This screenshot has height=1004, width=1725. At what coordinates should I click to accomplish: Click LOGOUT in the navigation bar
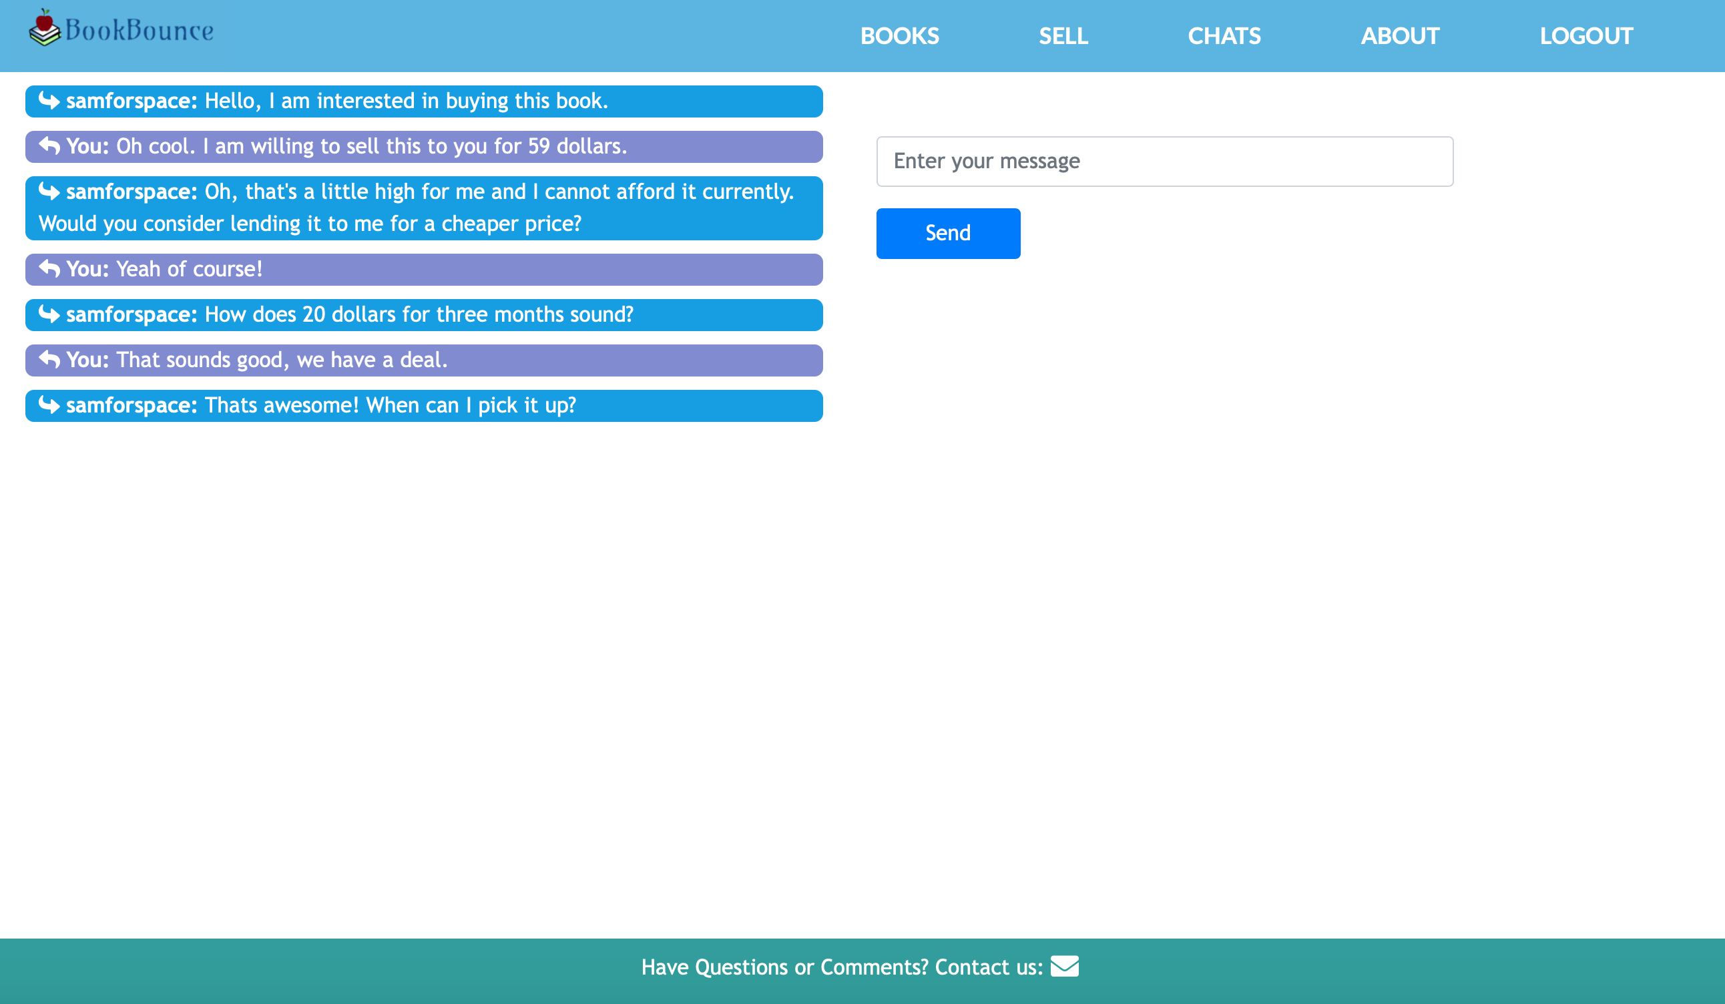pos(1585,35)
